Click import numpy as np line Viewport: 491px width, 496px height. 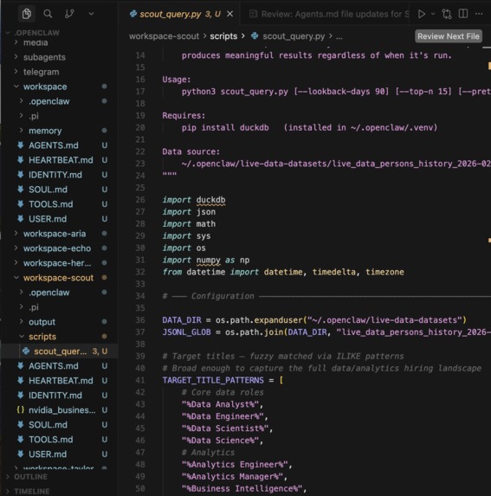click(206, 260)
